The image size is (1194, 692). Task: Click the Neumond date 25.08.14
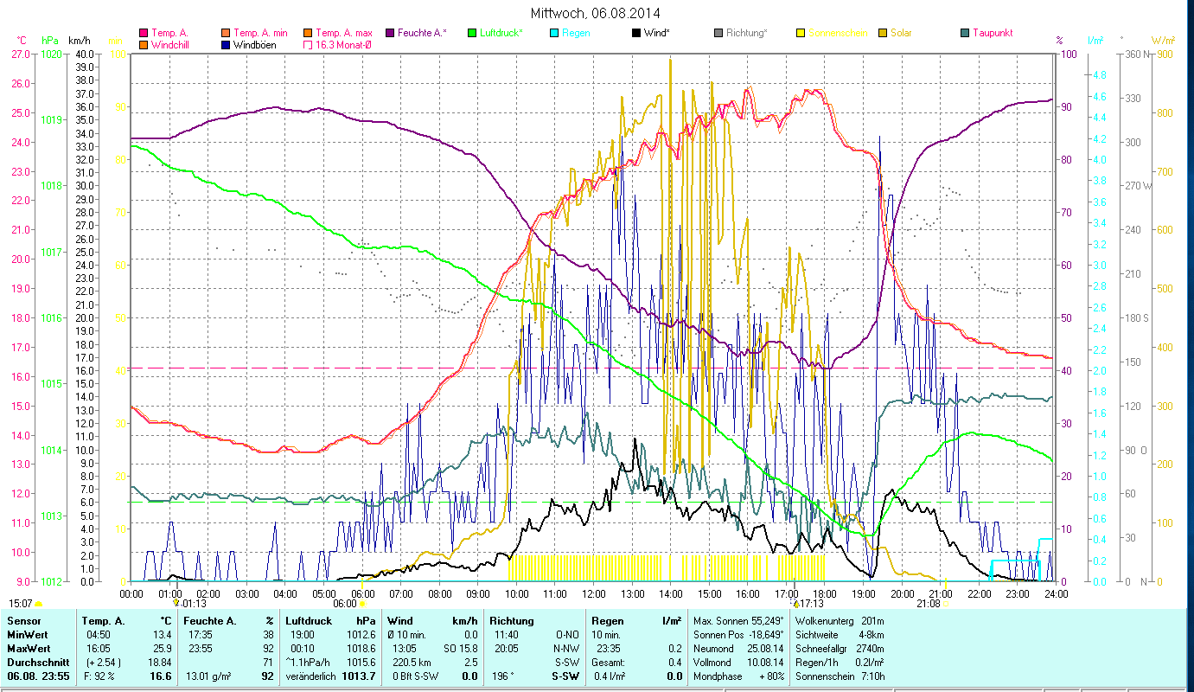(x=764, y=648)
